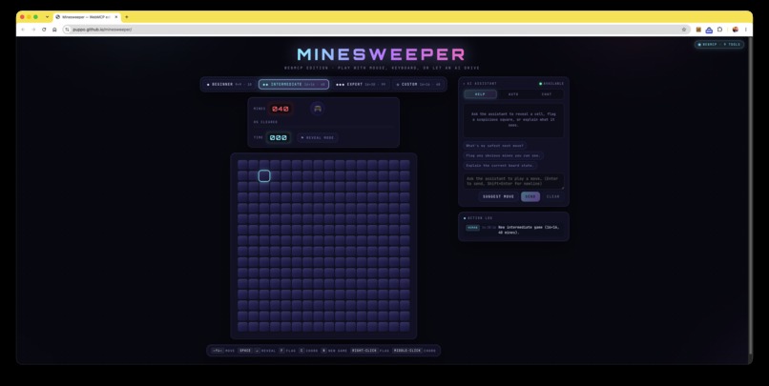This screenshot has width=769, height=386.
Task: Click the brown extension icon in toolbar
Action: click(x=698, y=30)
